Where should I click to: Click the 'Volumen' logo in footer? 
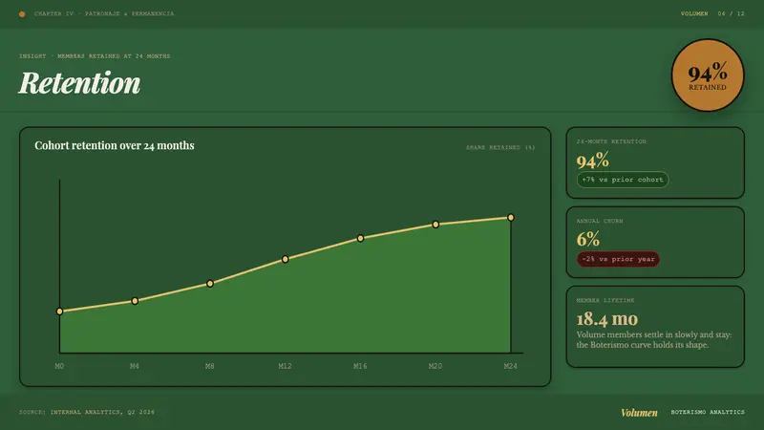(x=639, y=413)
